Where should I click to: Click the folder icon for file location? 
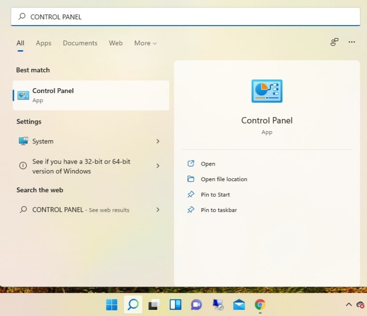[x=191, y=179]
